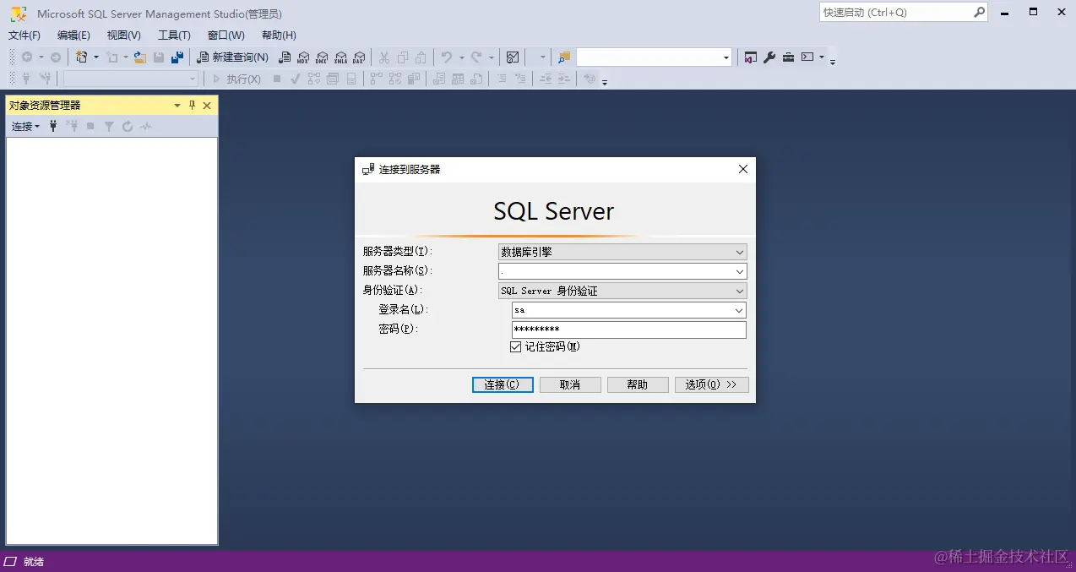Open the search combo box in the main toolbar
The image size is (1076, 572).
click(x=654, y=57)
